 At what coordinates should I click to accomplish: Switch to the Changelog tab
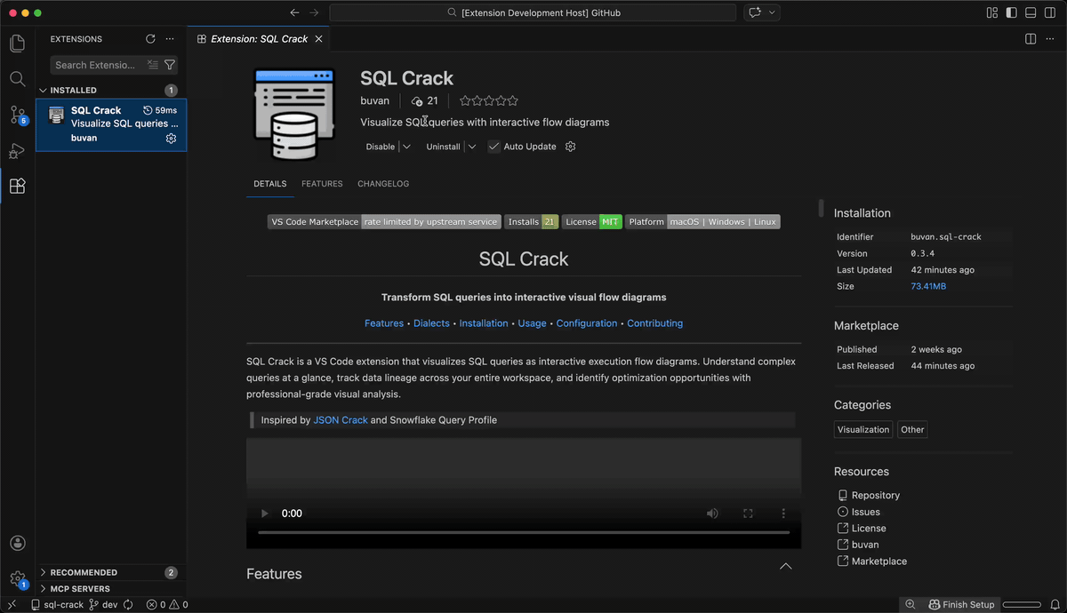[383, 184]
